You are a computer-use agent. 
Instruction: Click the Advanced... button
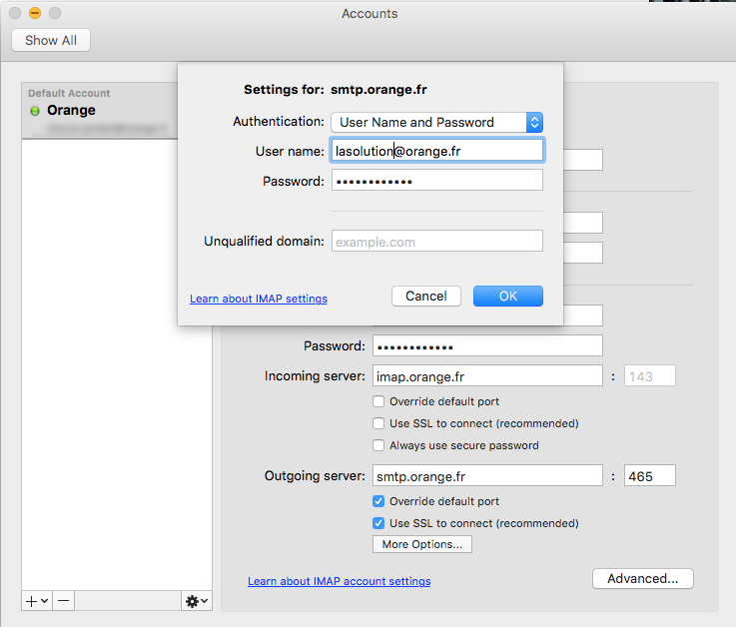pyautogui.click(x=642, y=578)
